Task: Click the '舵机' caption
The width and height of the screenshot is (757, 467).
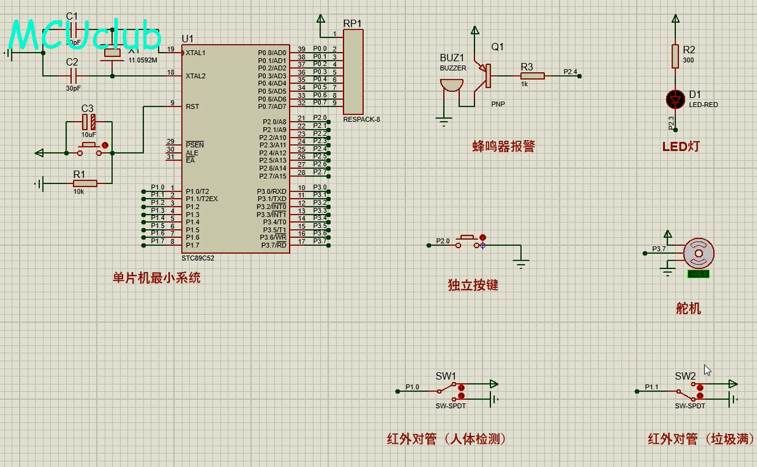Action: [x=688, y=308]
